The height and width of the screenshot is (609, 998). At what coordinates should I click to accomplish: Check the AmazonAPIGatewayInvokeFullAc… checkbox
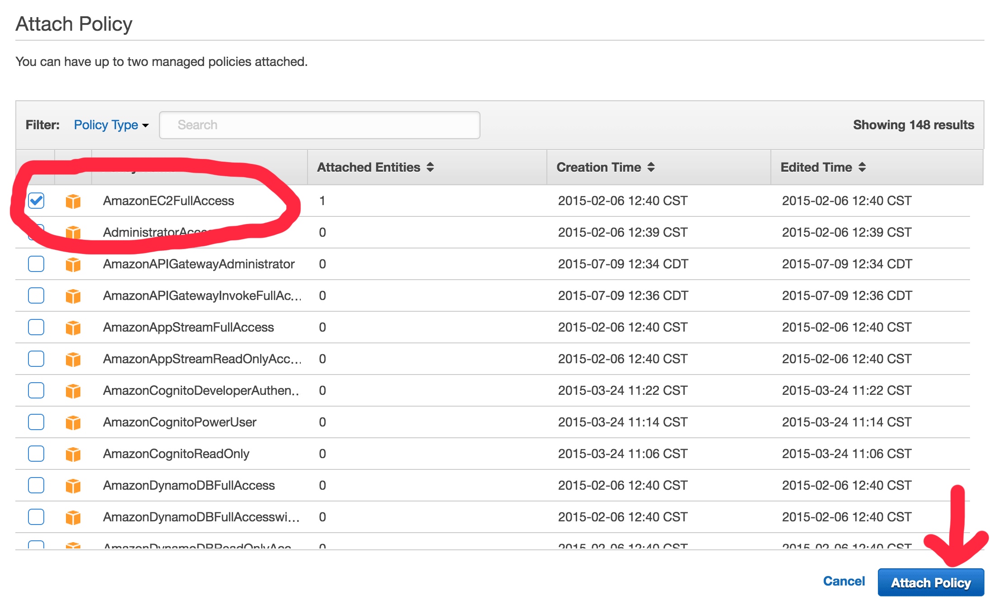click(x=36, y=295)
